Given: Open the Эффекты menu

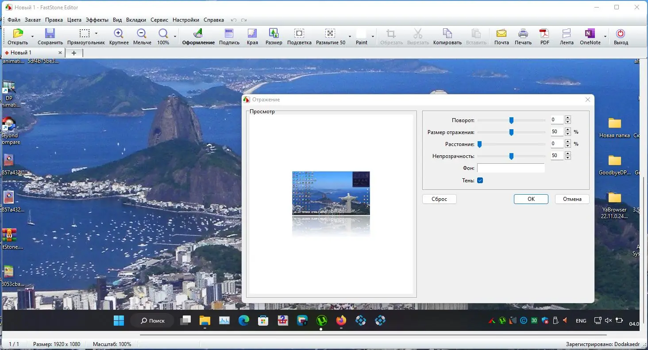Looking at the screenshot, I should point(97,20).
